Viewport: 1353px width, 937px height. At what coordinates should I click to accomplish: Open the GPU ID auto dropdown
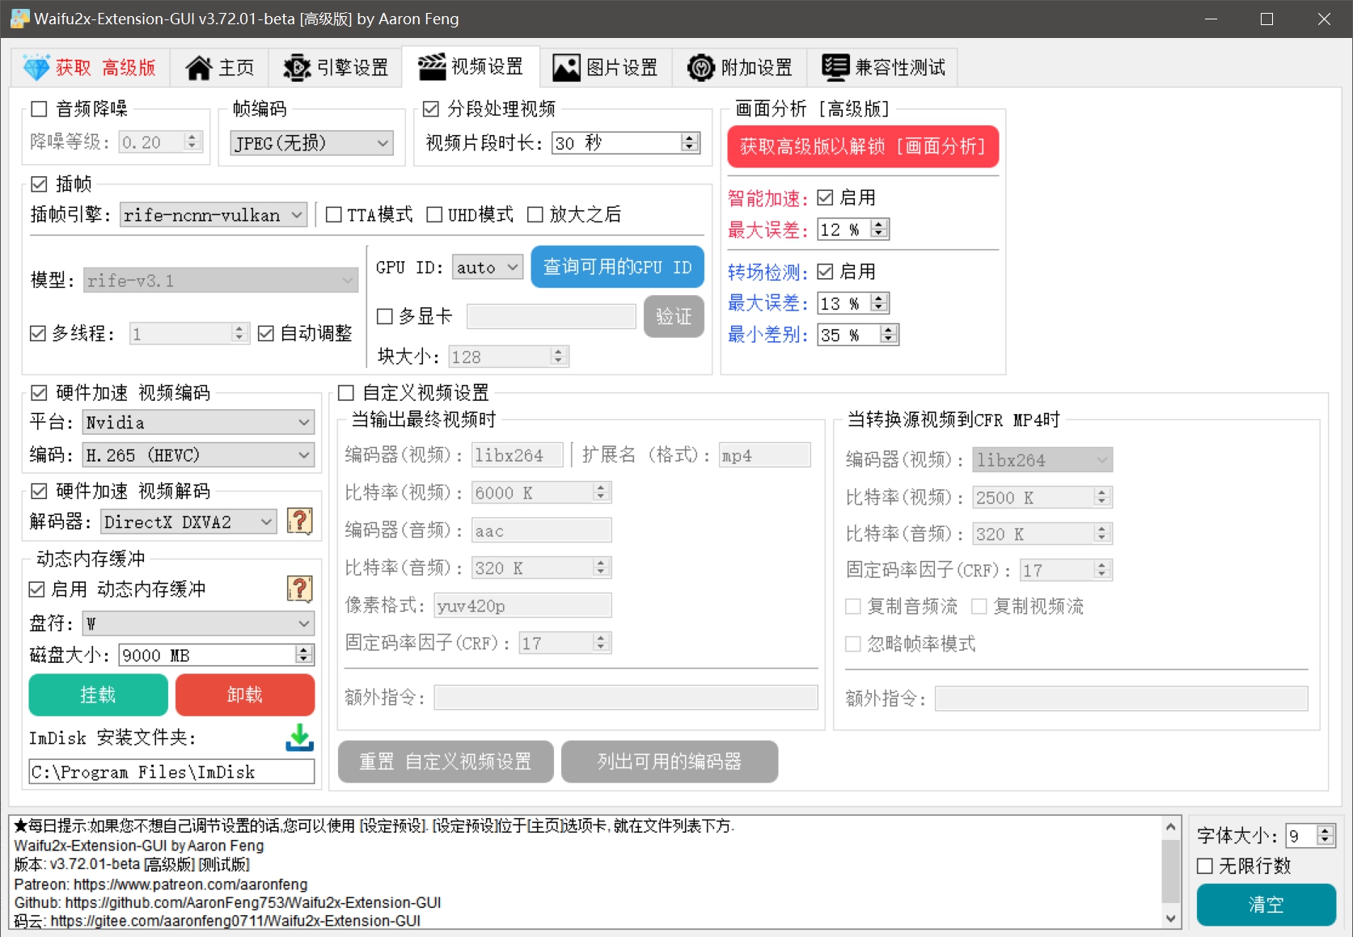pos(488,267)
